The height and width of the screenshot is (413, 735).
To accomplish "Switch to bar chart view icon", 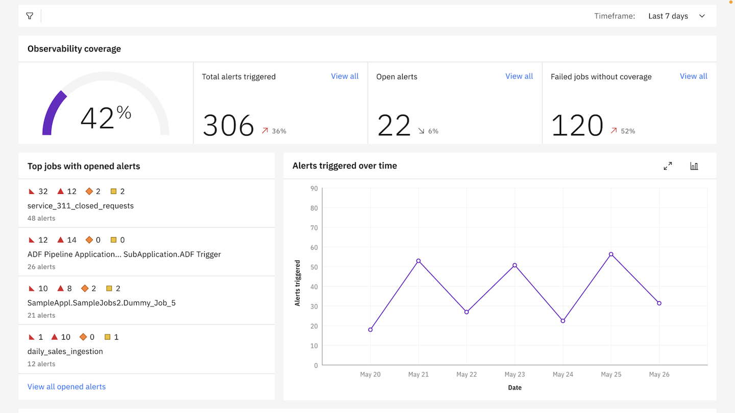I will 694,166.
